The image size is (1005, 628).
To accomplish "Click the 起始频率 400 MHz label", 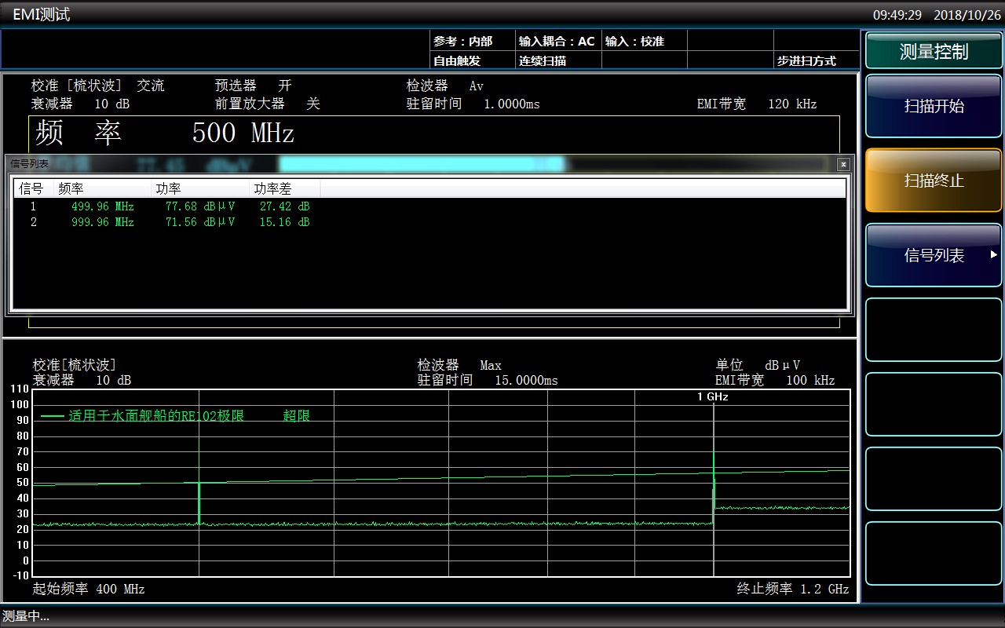I will click(x=89, y=589).
